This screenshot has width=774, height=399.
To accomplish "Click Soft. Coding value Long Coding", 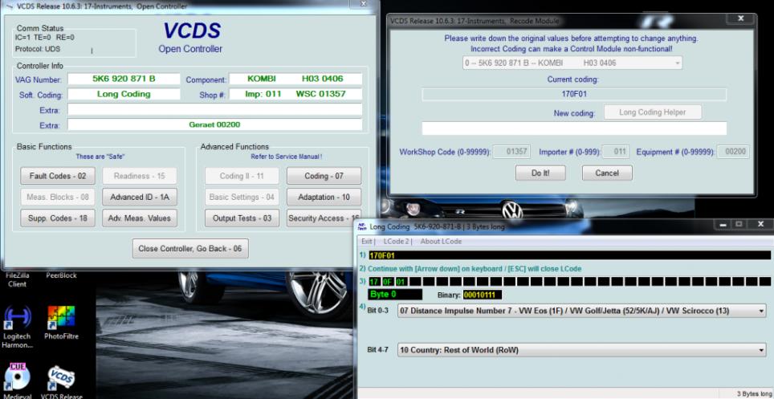I will (x=124, y=94).
